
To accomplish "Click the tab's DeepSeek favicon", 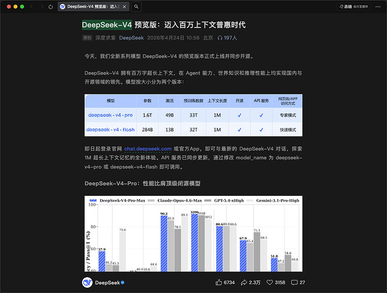I will [x=63, y=6].
